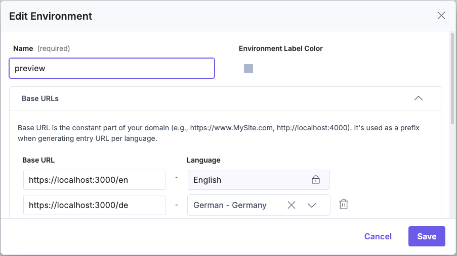Clear the German - Germany language selection

coord(292,205)
